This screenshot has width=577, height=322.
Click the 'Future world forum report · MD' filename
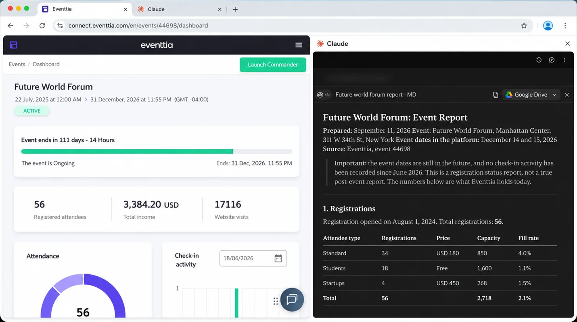click(x=376, y=95)
